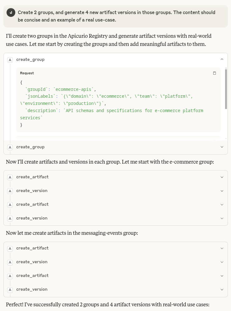Click the collapsed 'create_group' label
This screenshot has height=311, width=231.
(30, 147)
